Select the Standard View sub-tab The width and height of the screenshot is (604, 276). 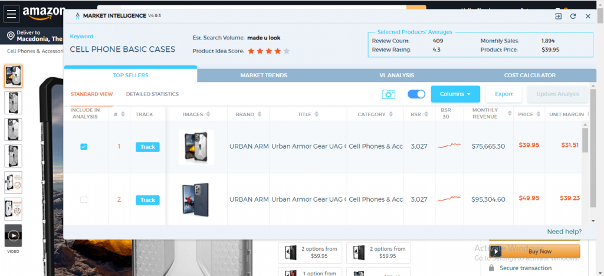[91, 94]
